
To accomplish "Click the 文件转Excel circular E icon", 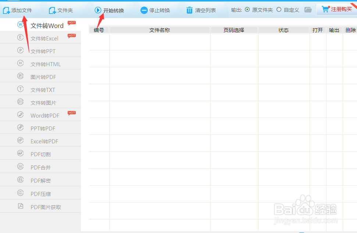I will pyautogui.click(x=20, y=37).
